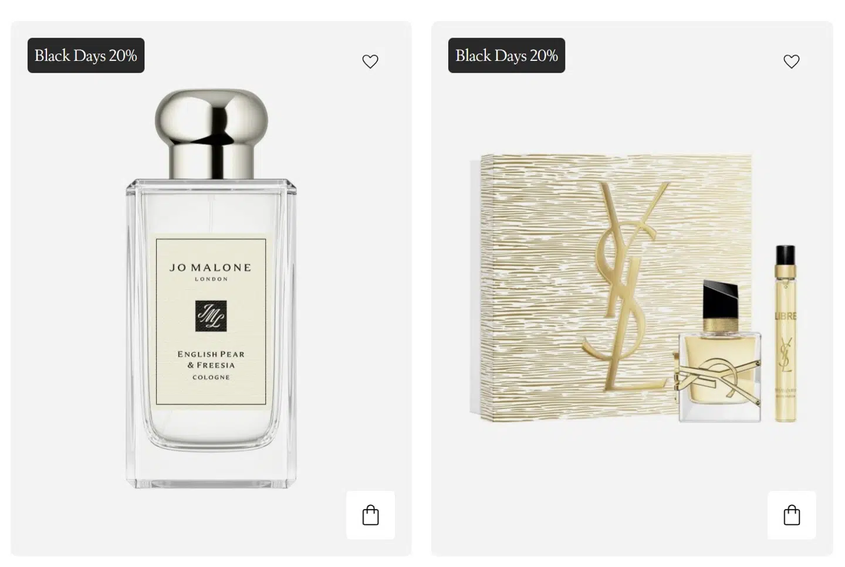Add Jo Malone cologne to shopping bag
Screen dimensions: 845x567
click(x=370, y=515)
